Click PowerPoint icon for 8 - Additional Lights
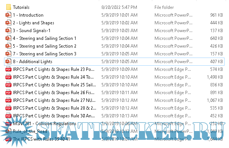 coord(8,61)
